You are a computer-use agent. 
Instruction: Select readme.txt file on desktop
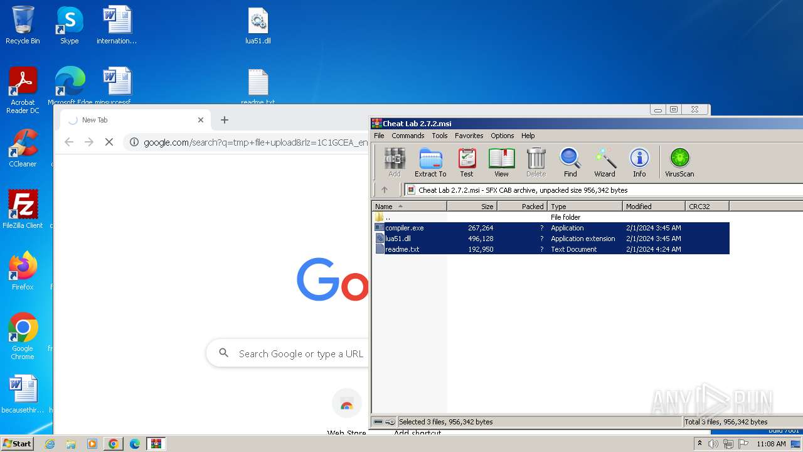click(258, 87)
